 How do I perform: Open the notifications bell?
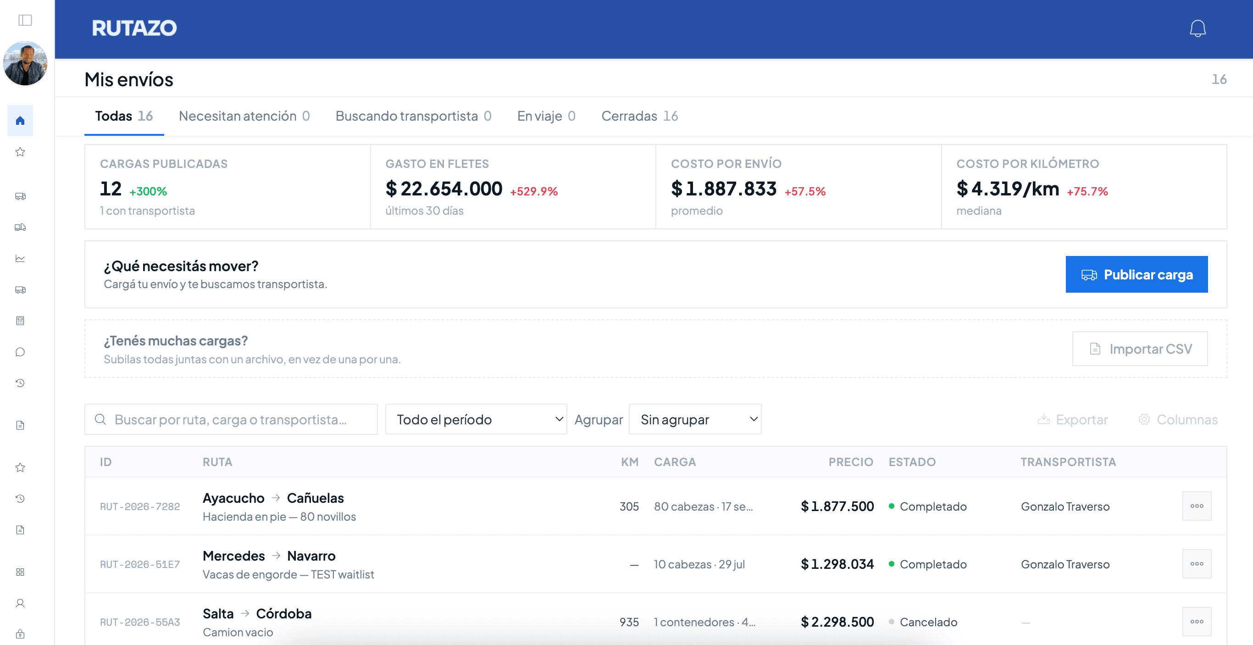[1198, 28]
